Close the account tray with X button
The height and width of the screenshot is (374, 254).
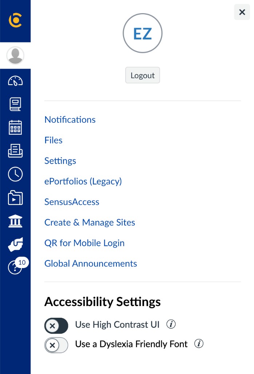242,12
